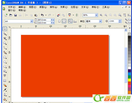The image size is (132, 103).
Task: Save the document with floppy icon
Action: (15, 15)
